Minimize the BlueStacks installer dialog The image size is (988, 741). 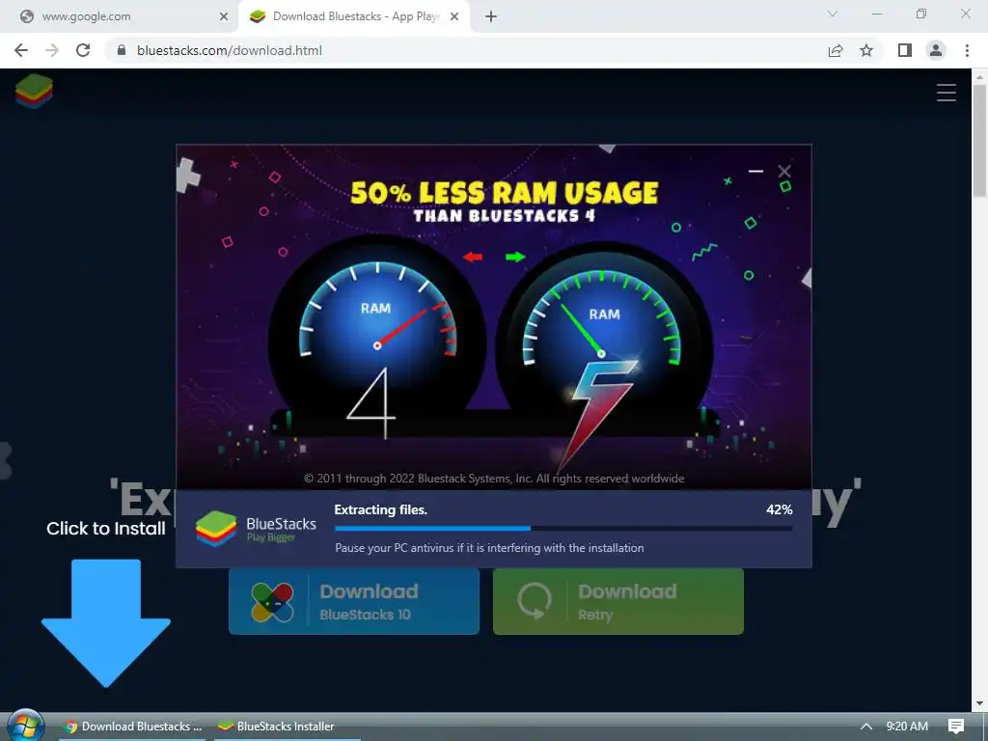(755, 171)
